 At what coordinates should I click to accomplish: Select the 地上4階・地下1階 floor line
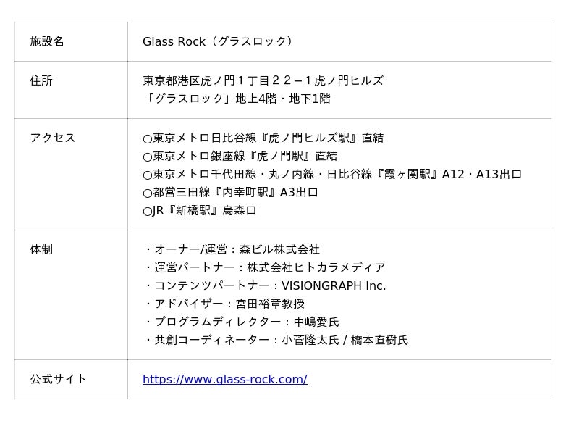click(x=237, y=99)
